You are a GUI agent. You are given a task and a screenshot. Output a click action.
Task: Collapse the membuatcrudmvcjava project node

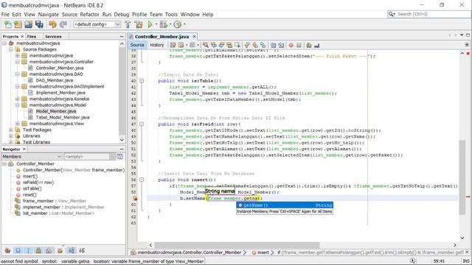point(4,43)
